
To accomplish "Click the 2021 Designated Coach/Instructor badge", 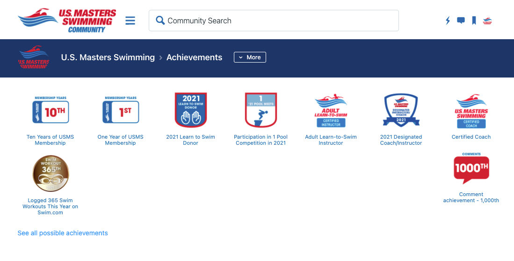I will coord(401,110).
